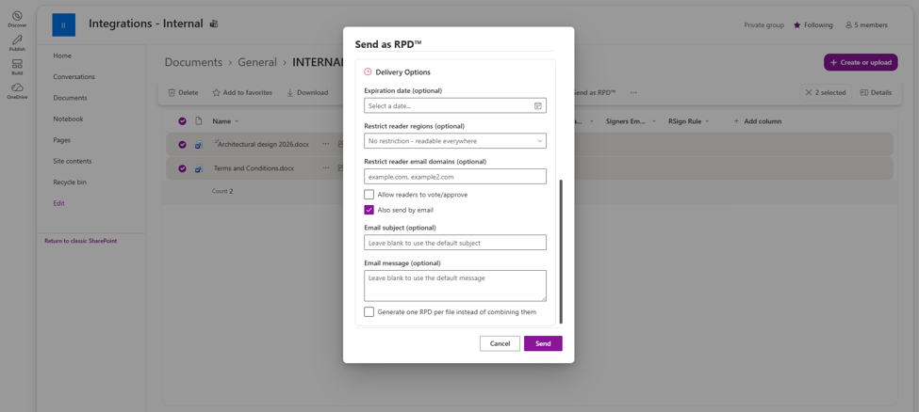Open the calendar picker icon in Expiration date
This screenshot has height=412, width=919.
(537, 106)
